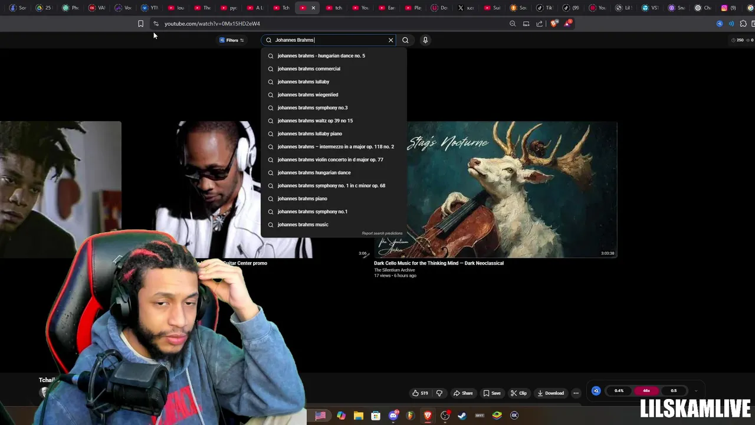The image size is (755, 425).
Task: Click the Johannes Brahms search input
Action: 329,40
